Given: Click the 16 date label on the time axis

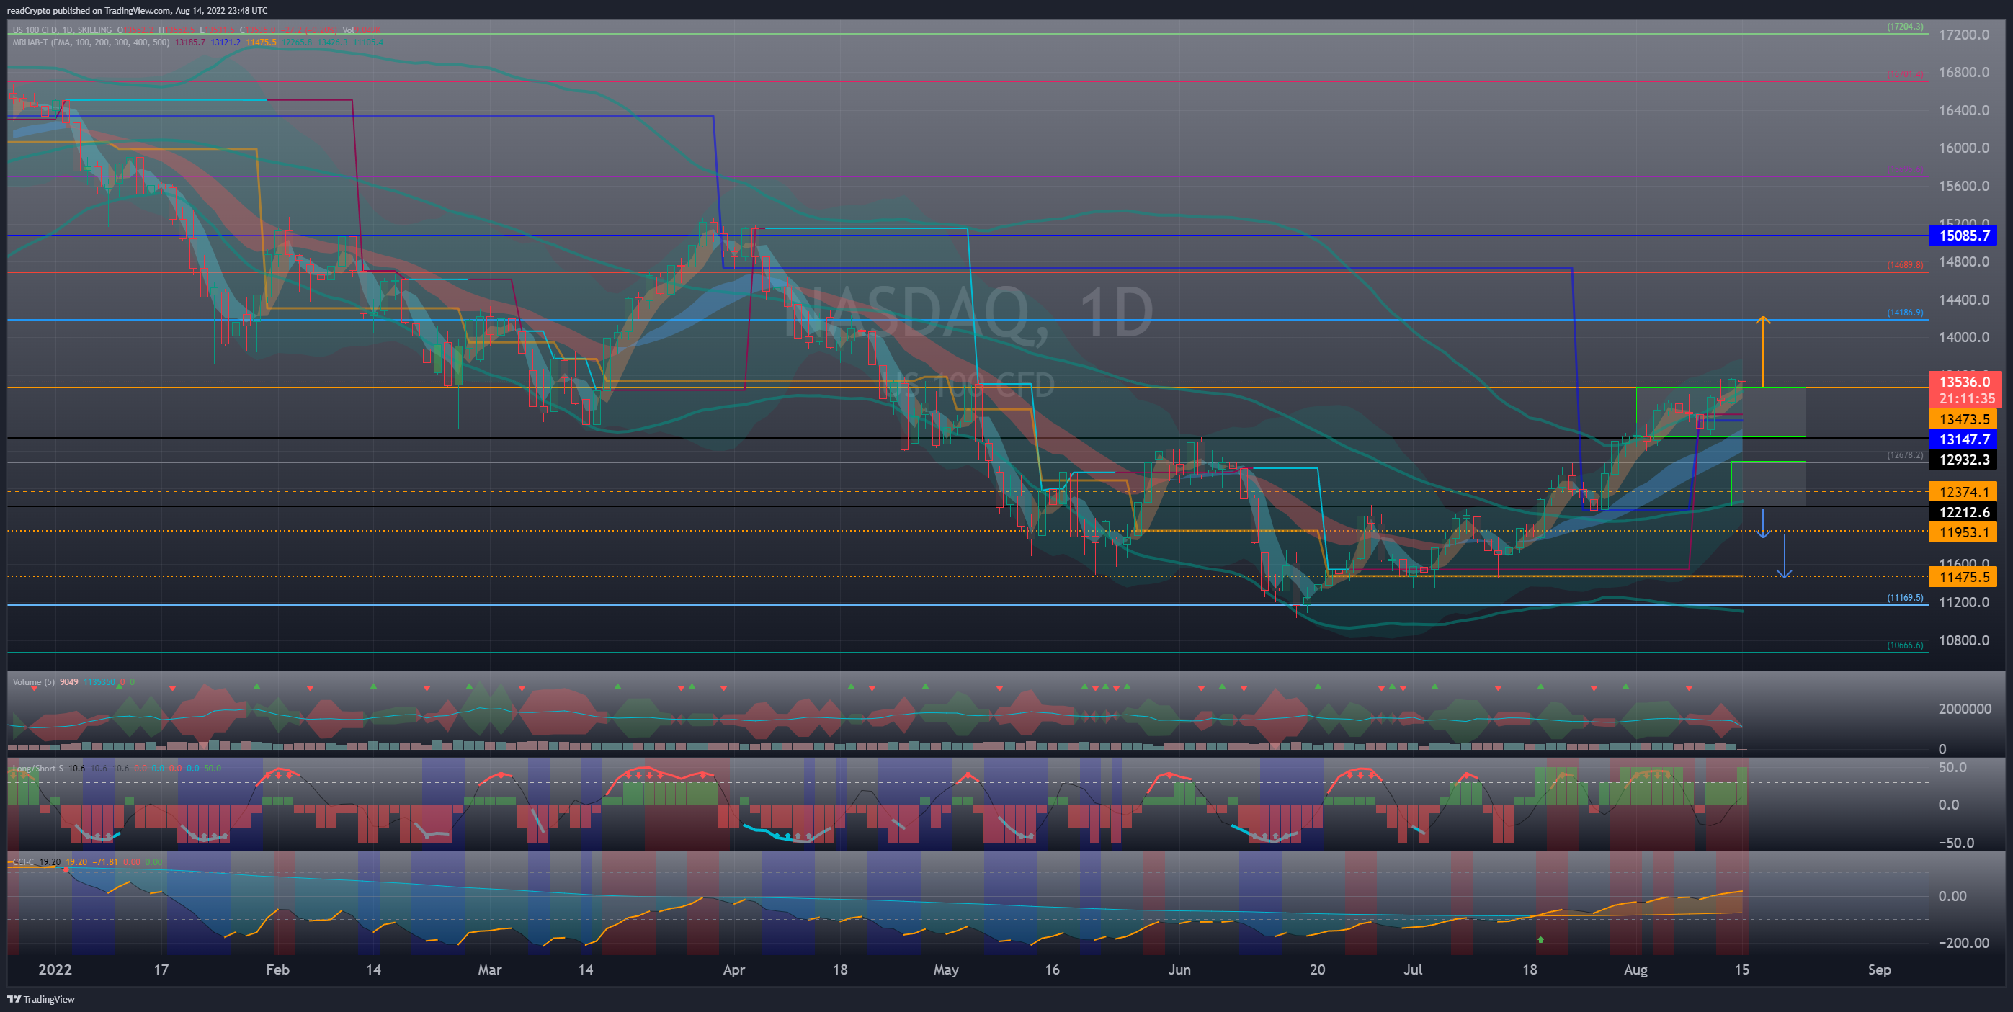Looking at the screenshot, I should point(1053,970).
